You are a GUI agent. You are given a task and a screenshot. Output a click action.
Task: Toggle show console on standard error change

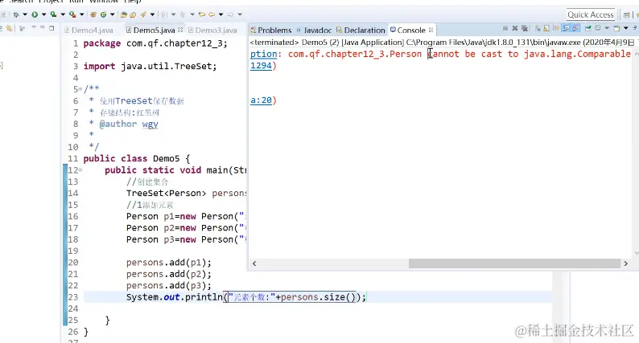pos(575,28)
